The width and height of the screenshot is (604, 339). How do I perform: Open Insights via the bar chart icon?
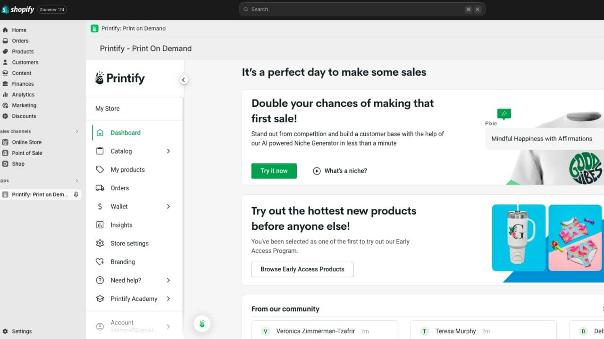[x=100, y=225]
